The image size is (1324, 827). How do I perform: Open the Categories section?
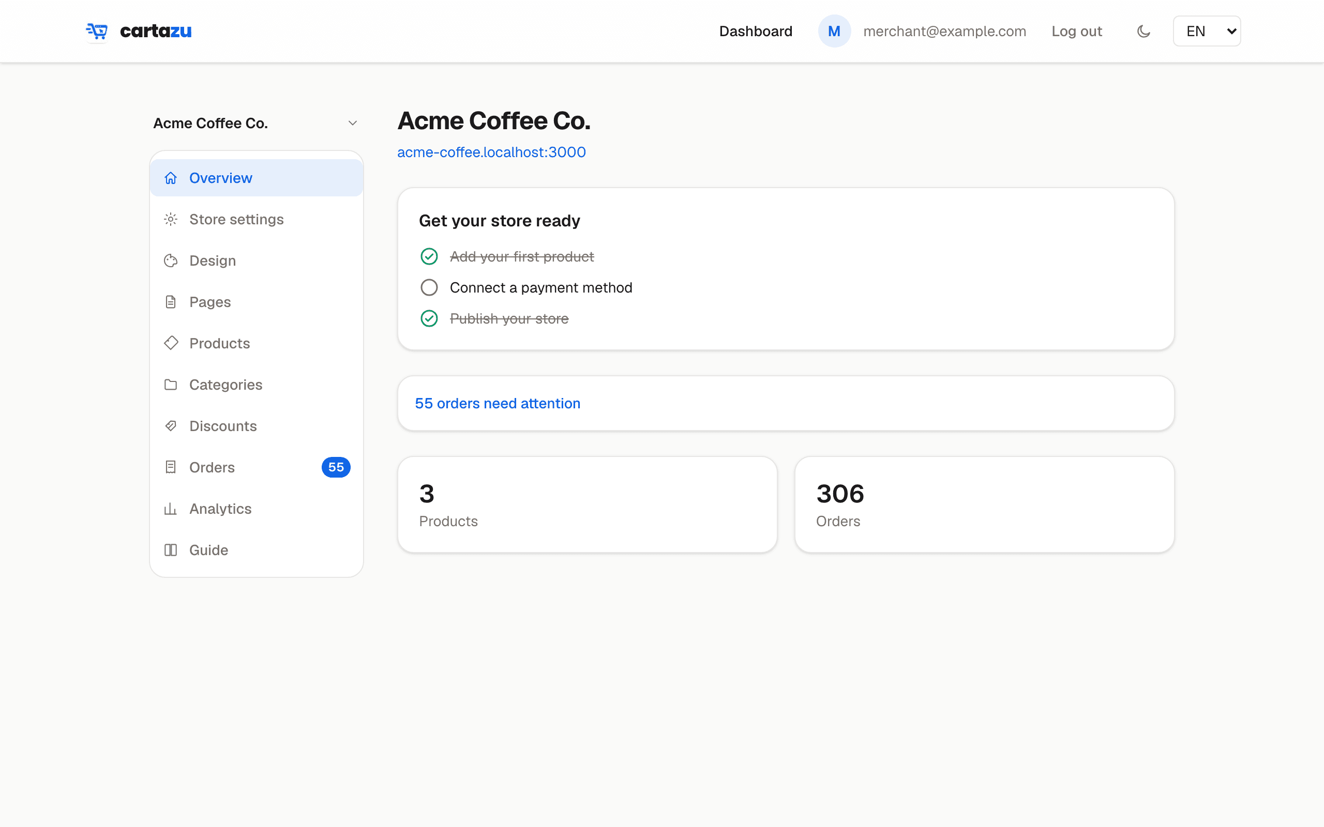(257, 385)
